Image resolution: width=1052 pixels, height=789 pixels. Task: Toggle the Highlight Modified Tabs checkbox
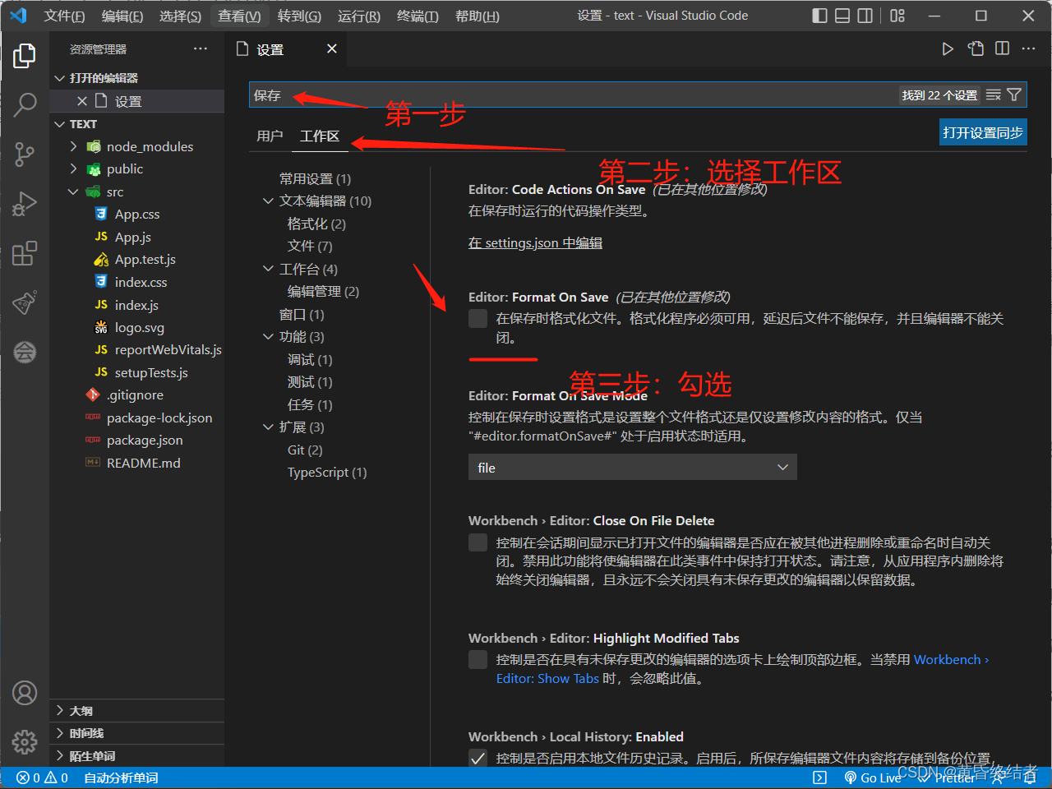(478, 659)
